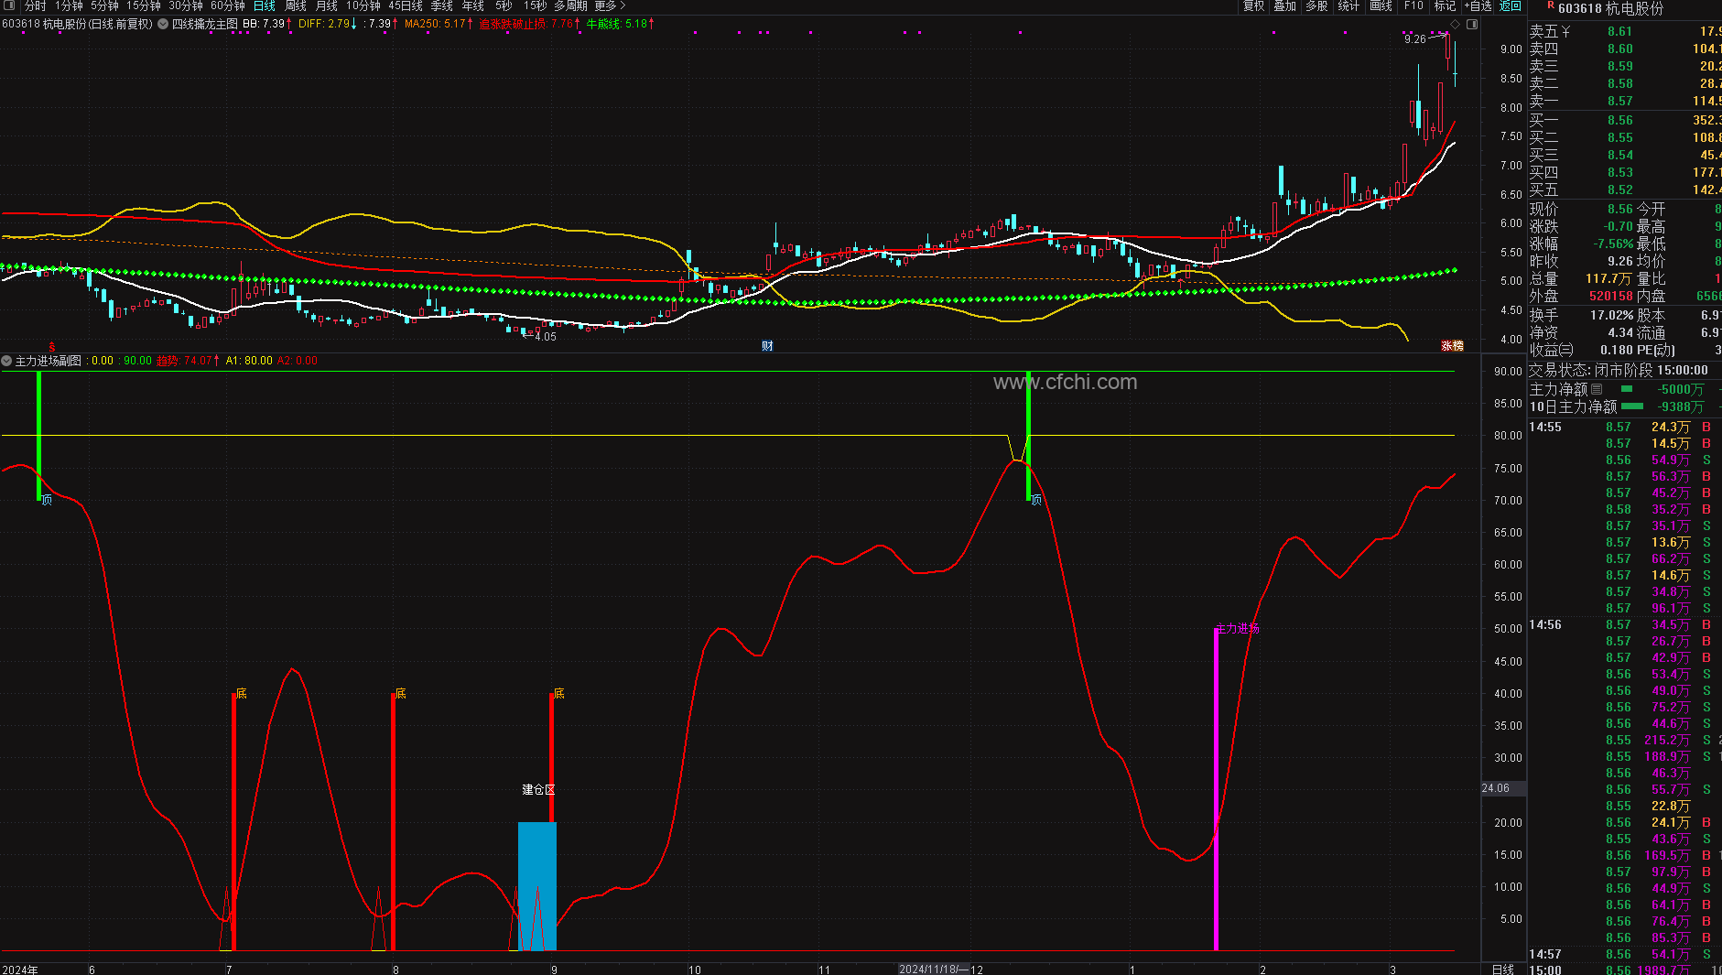Image resolution: width=1722 pixels, height=975 pixels.
Task: Click the 换手 value 17.02%
Action: [1612, 315]
